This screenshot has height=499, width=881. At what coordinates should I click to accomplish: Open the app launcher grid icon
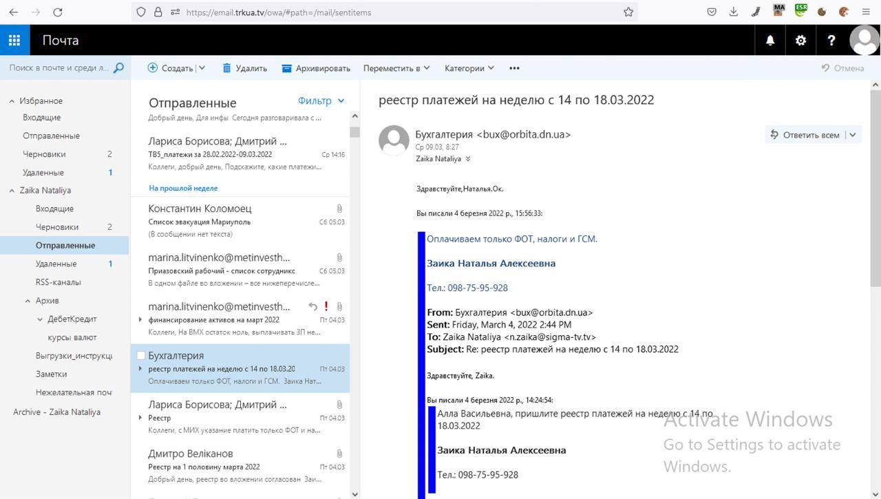[x=14, y=40]
